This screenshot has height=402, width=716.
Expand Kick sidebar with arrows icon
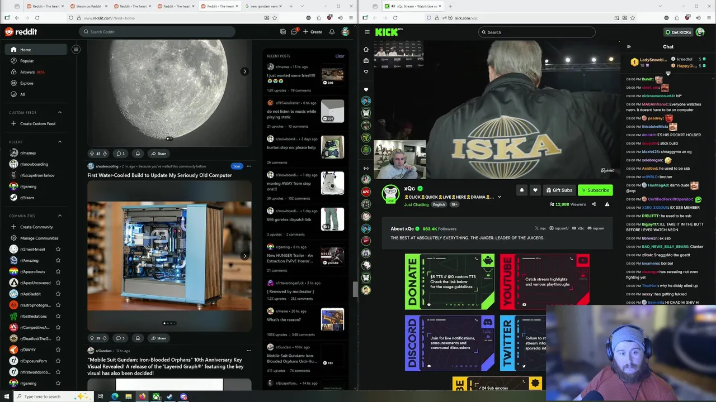[366, 168]
